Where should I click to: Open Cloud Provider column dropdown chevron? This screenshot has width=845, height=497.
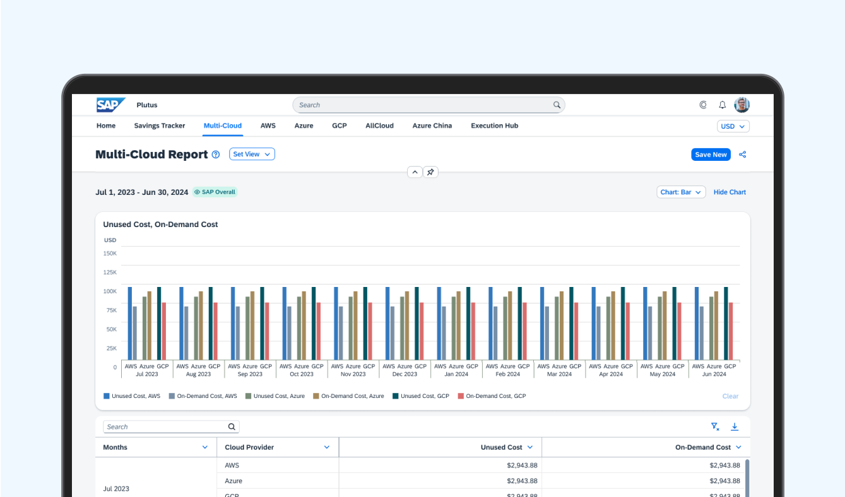(327, 447)
